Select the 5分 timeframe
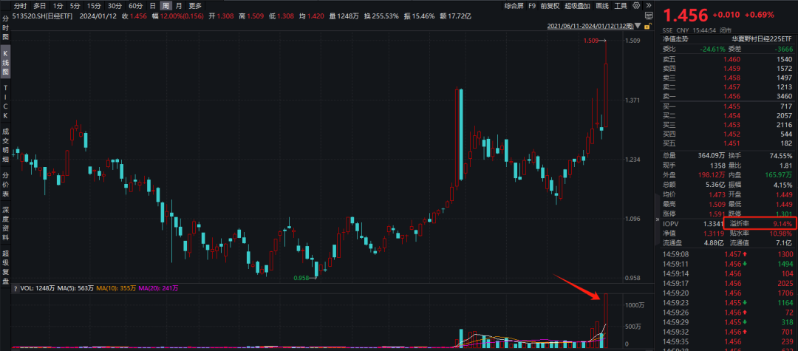 click(x=75, y=6)
